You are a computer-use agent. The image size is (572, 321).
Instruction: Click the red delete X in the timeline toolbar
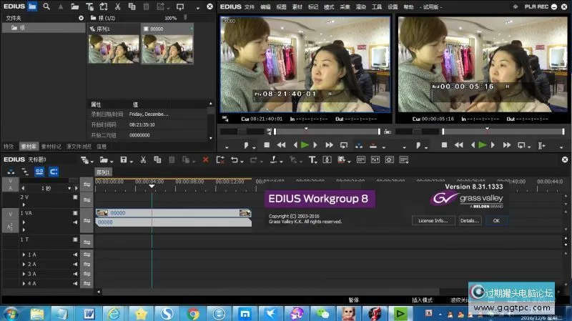(206, 159)
